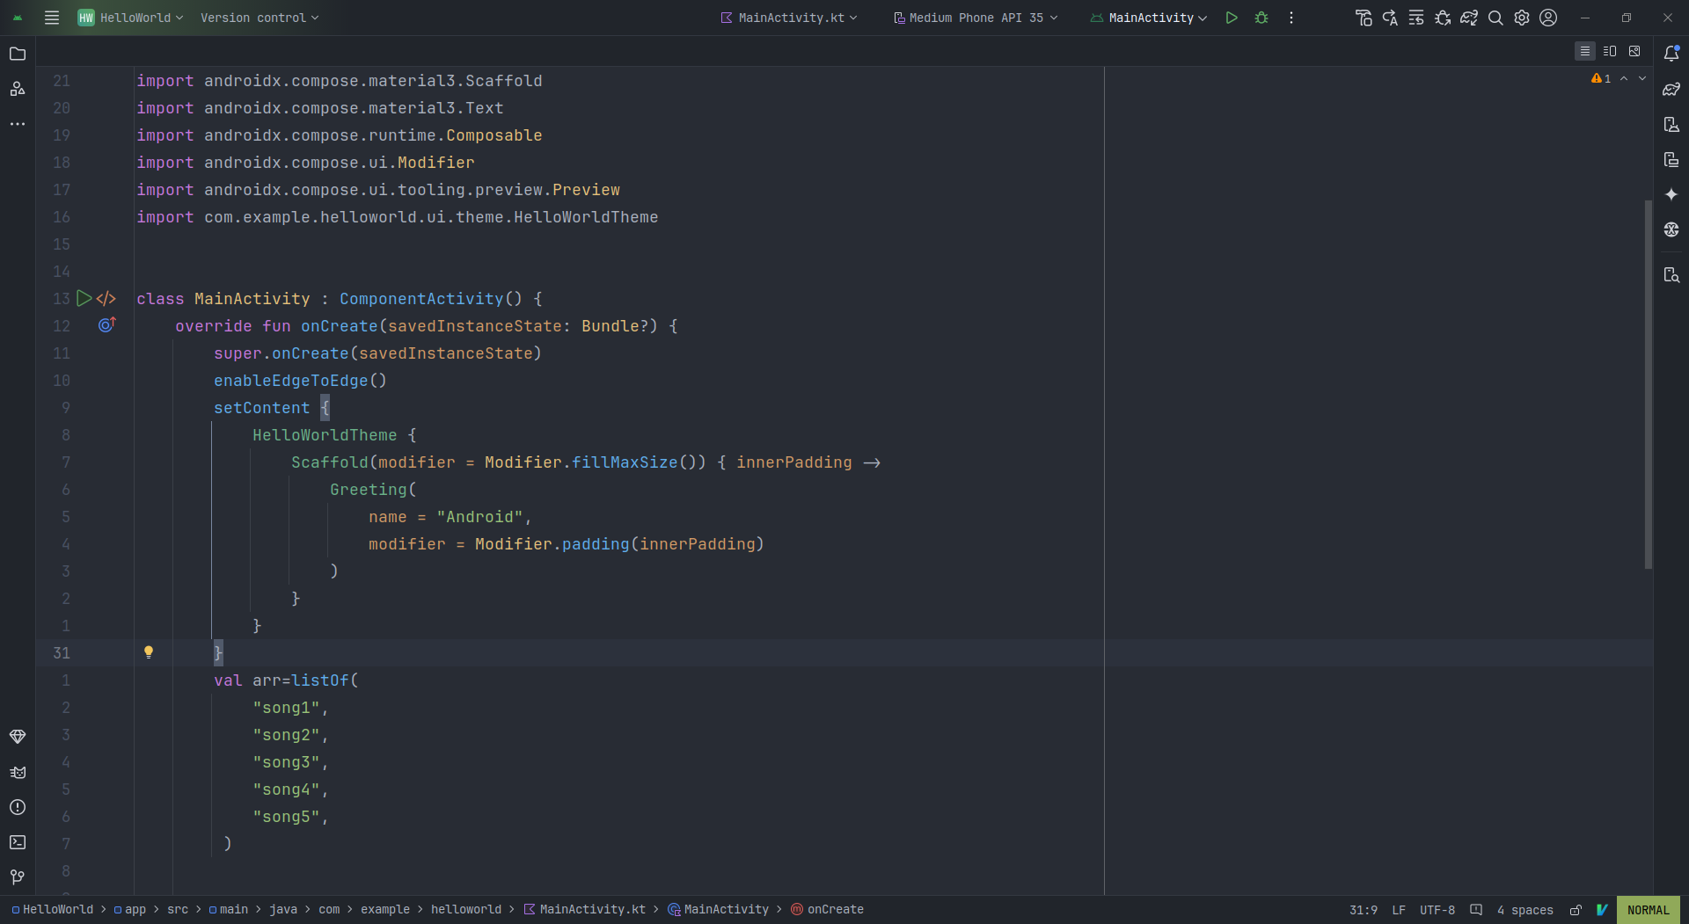Open Settings with the gear icon

pyautogui.click(x=1523, y=17)
